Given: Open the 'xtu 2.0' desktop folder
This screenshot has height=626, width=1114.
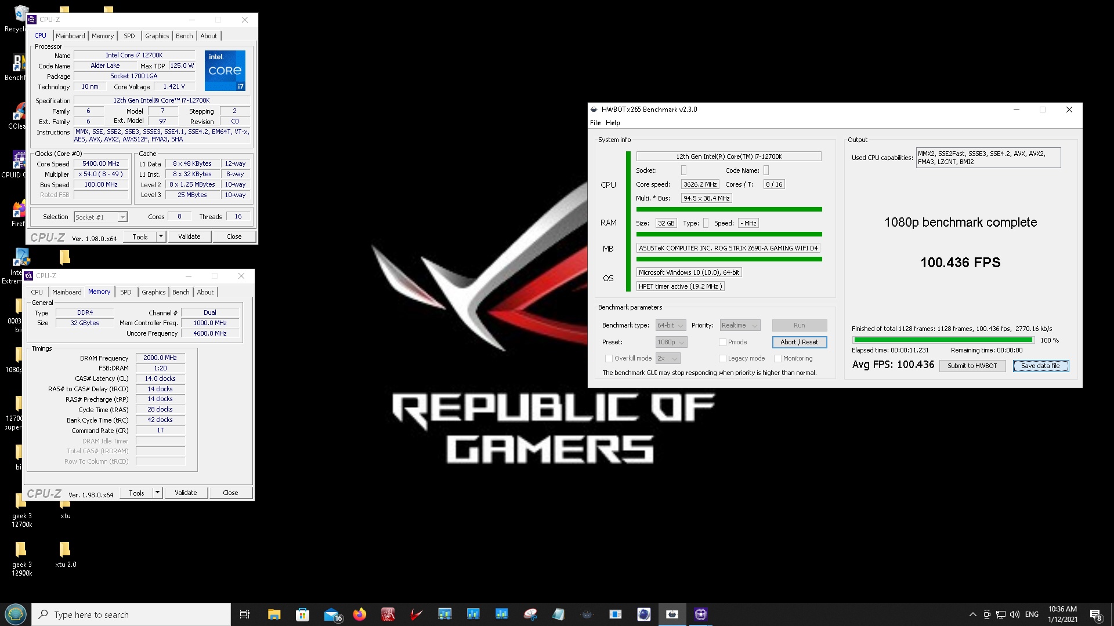Looking at the screenshot, I should point(65,554).
